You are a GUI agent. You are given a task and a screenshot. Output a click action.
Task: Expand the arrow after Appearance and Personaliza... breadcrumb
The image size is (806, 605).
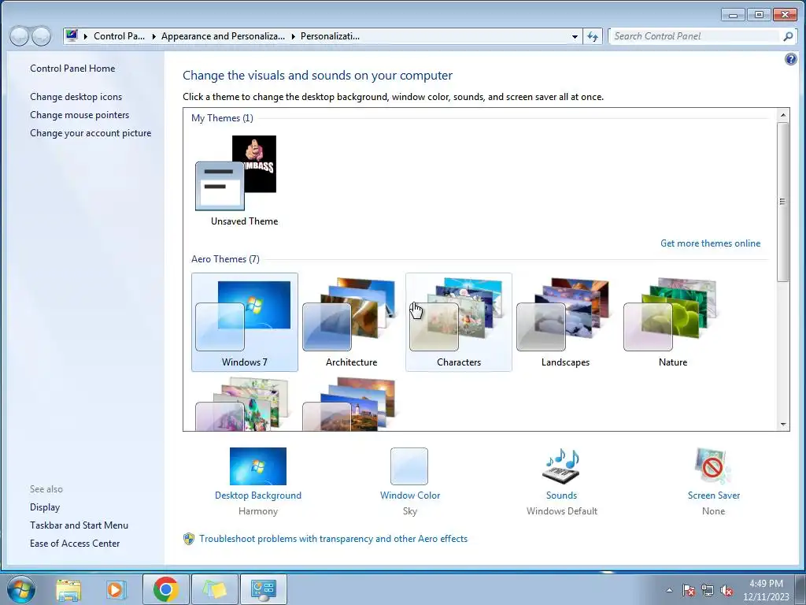pos(293,36)
